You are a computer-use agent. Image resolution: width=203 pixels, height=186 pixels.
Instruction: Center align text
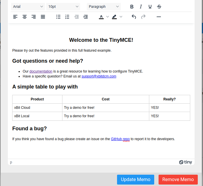point(24,17)
